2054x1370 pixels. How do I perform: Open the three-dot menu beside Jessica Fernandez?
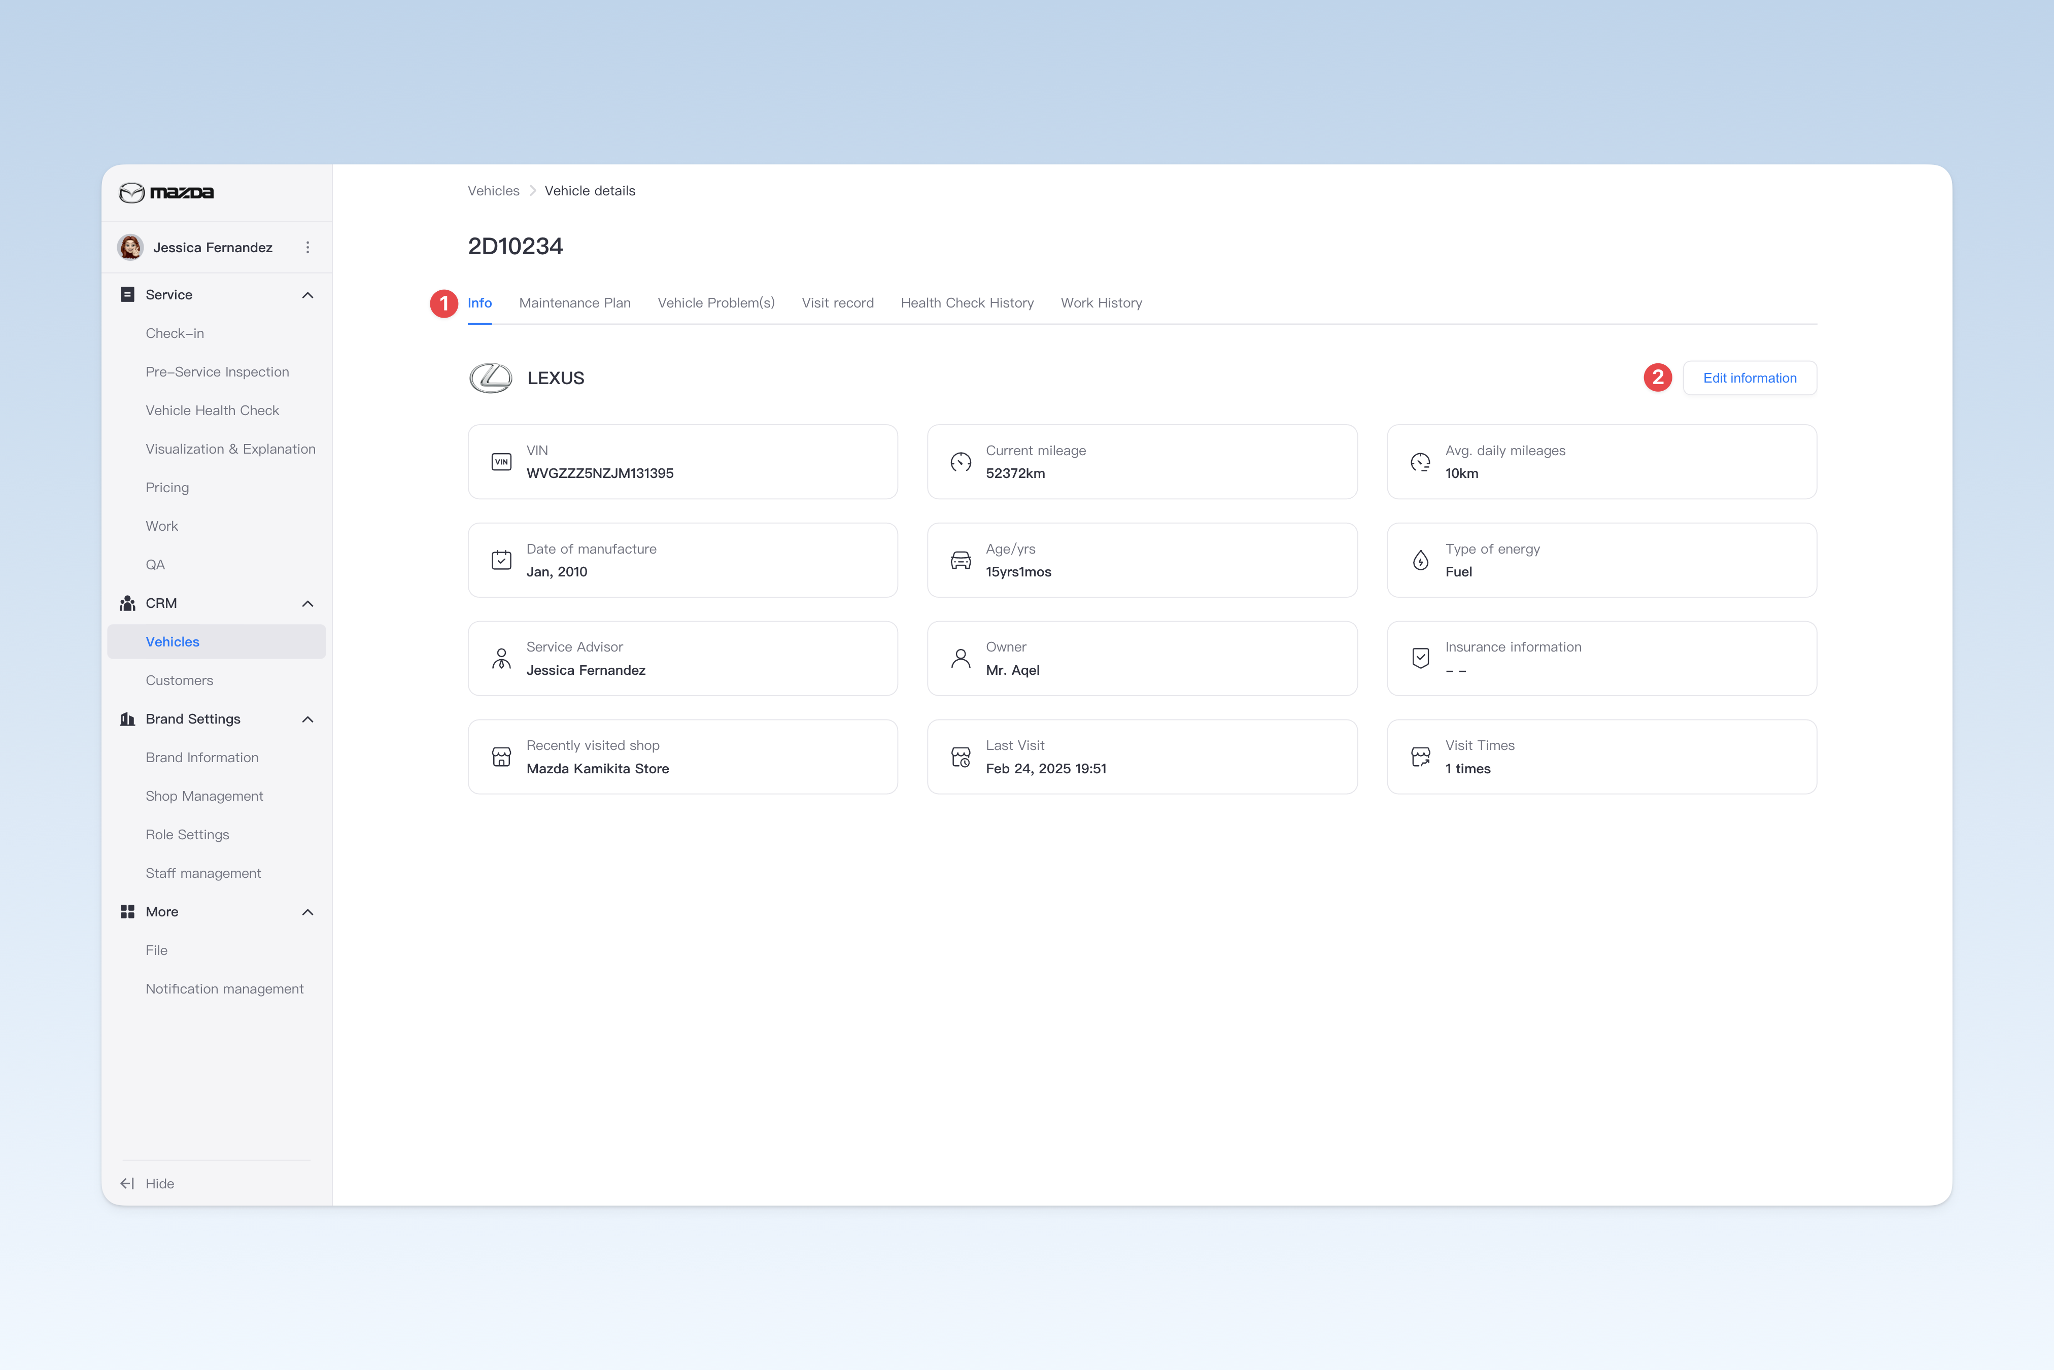click(307, 247)
